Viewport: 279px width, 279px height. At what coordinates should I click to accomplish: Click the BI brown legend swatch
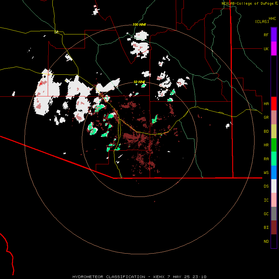[x=274, y=228]
